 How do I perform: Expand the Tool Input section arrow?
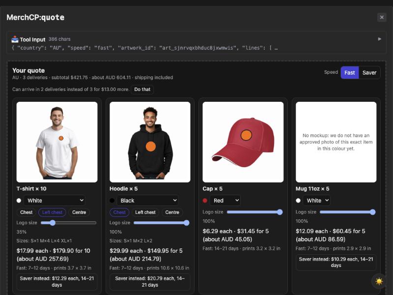click(379, 39)
